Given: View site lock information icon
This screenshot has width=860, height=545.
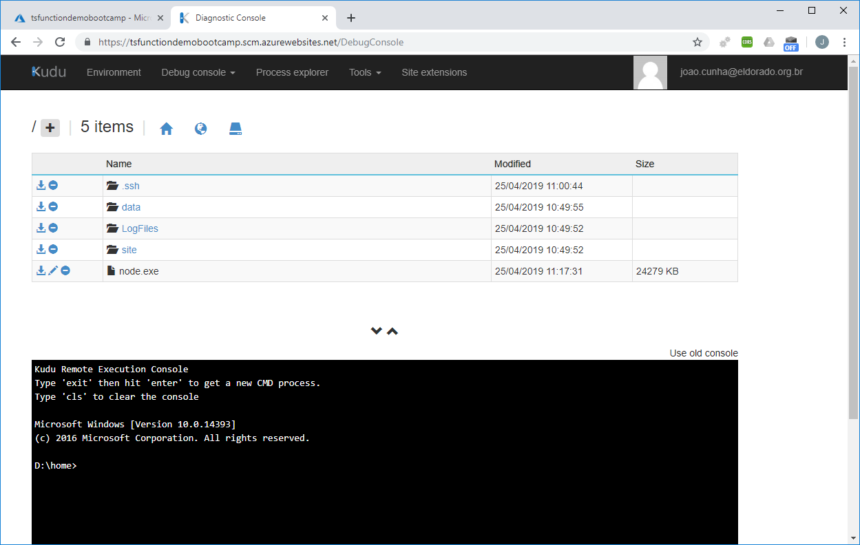Looking at the screenshot, I should [x=87, y=42].
